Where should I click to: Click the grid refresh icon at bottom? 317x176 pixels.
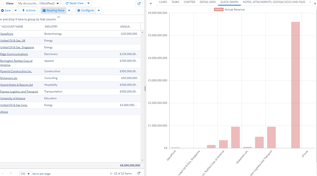click(x=139, y=173)
